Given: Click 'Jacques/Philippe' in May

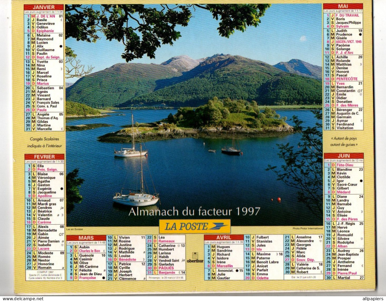Looking at the screenshot, I should (348, 23).
